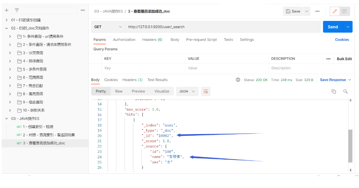Switch to Tests tab

coord(229,40)
